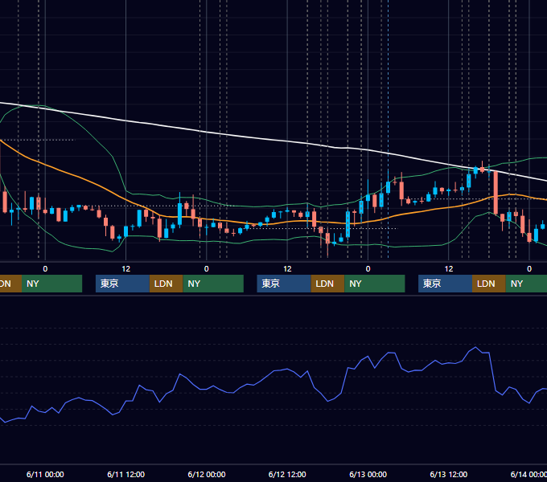Select the LDN session block following 6/13 東京
This screenshot has width=547, height=482.
489,284
